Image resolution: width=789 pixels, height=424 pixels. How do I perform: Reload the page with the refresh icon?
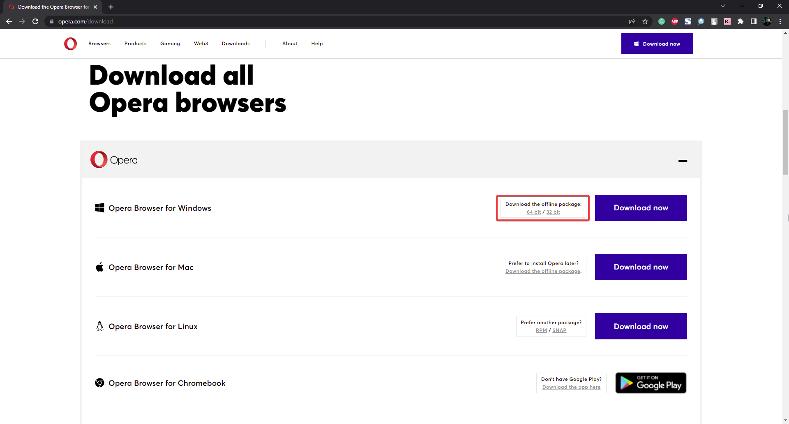tap(35, 21)
